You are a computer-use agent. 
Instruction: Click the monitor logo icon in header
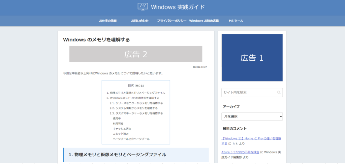click(143, 7)
